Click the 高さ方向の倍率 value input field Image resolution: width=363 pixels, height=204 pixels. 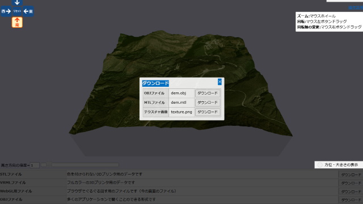pos(35,165)
